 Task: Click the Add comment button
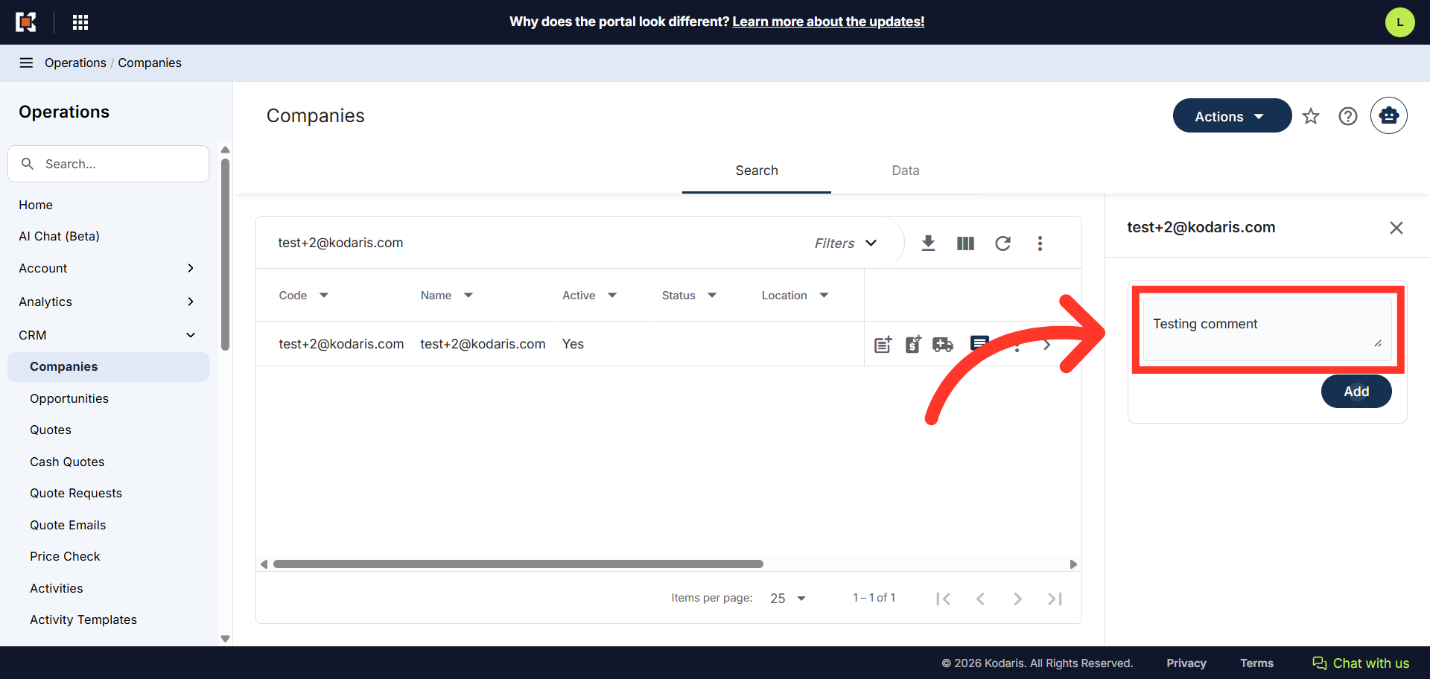[1356, 391]
